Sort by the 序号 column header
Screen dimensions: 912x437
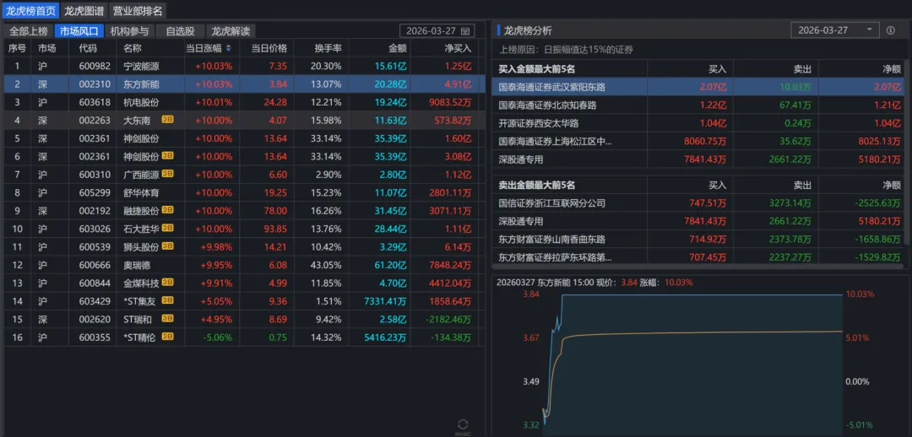18,49
